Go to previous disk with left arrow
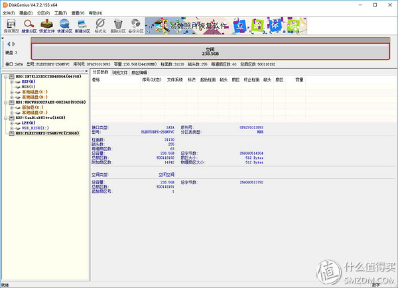 9,44
